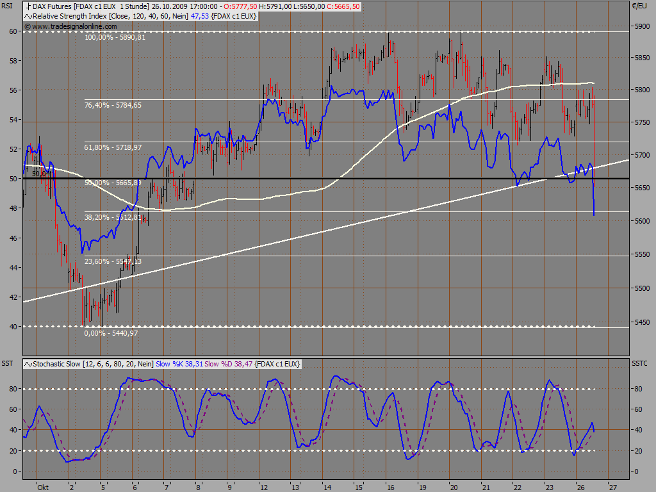
Task: Click the high price H:5791,00 value
Action: pos(275,6)
